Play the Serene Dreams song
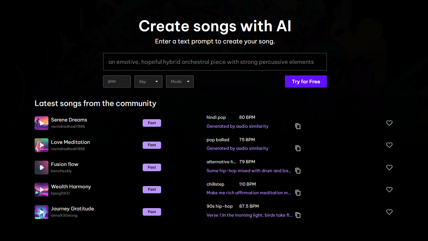 click(42, 123)
